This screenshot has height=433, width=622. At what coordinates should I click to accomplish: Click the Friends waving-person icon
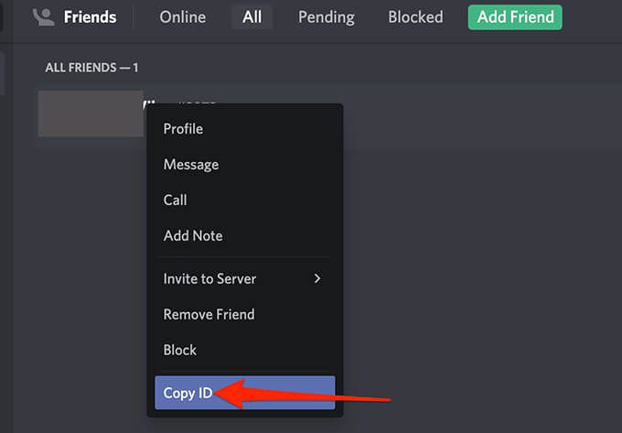pyautogui.click(x=43, y=17)
